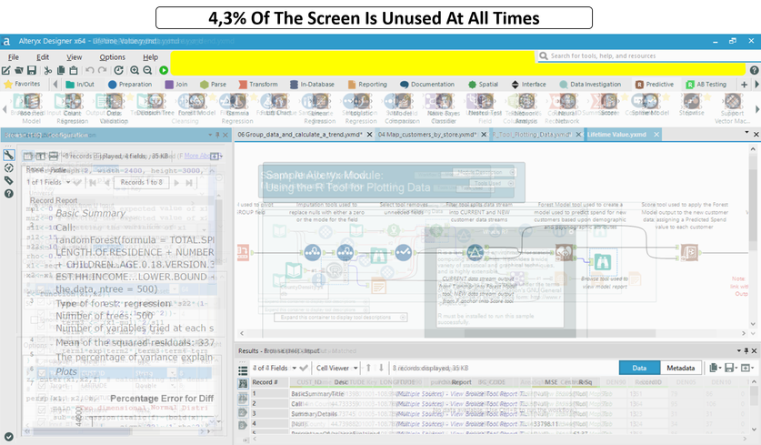Move field down with Results down arrow
761x445 pixels.
coord(381,368)
